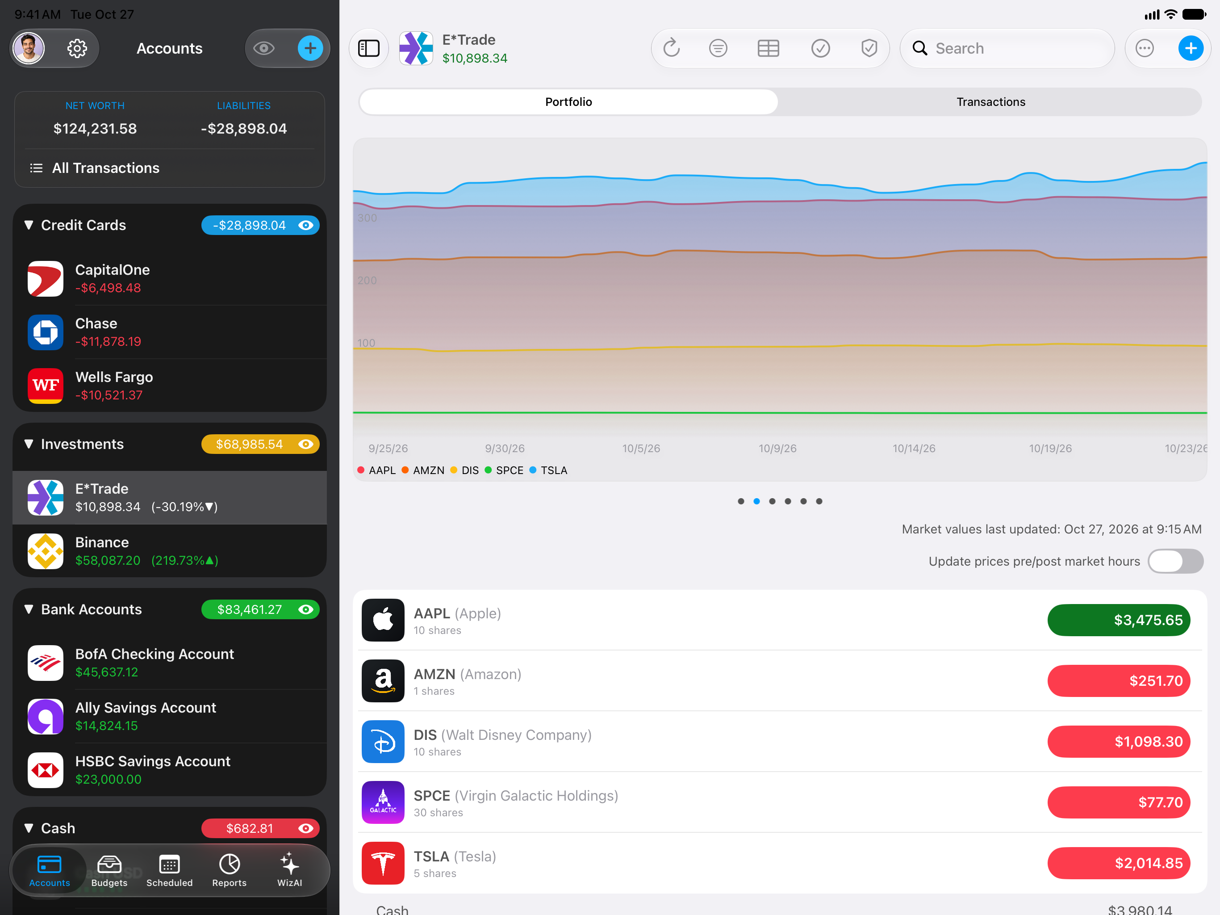The width and height of the screenshot is (1220, 915).
Task: Open settings gear in sidebar header
Action: click(77, 49)
